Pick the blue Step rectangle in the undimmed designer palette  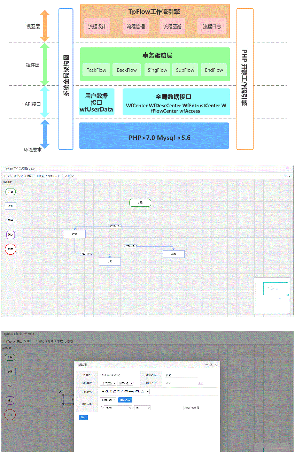tap(10, 206)
